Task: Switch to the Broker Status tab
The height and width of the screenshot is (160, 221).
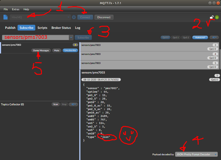Action: click(x=61, y=28)
